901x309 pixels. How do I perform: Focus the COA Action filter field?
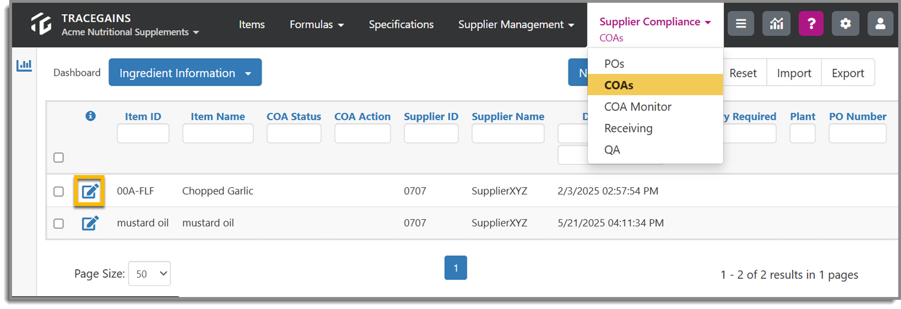coord(362,133)
